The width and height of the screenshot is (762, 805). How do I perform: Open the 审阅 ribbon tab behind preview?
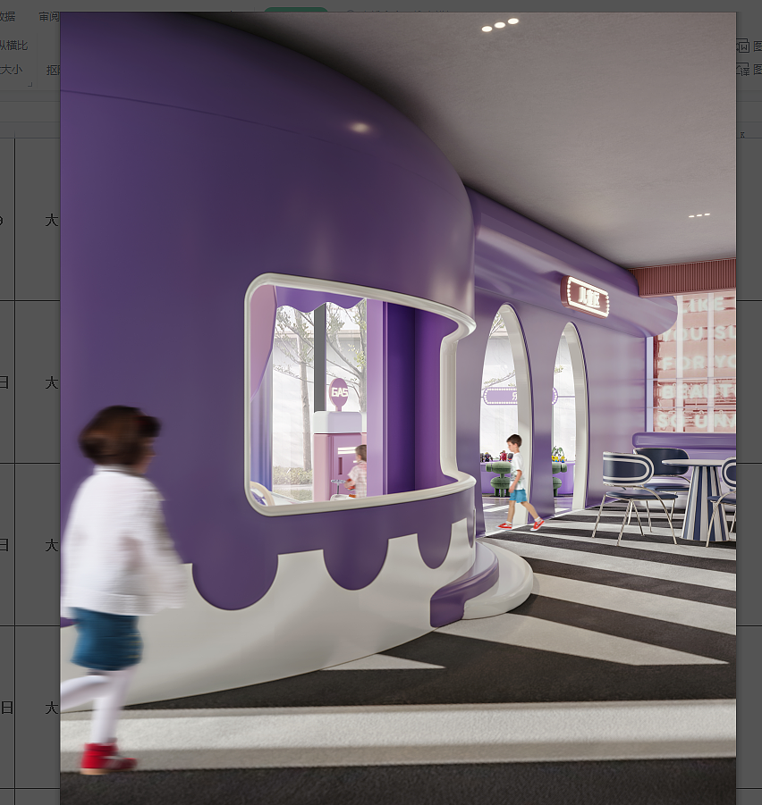coord(49,16)
